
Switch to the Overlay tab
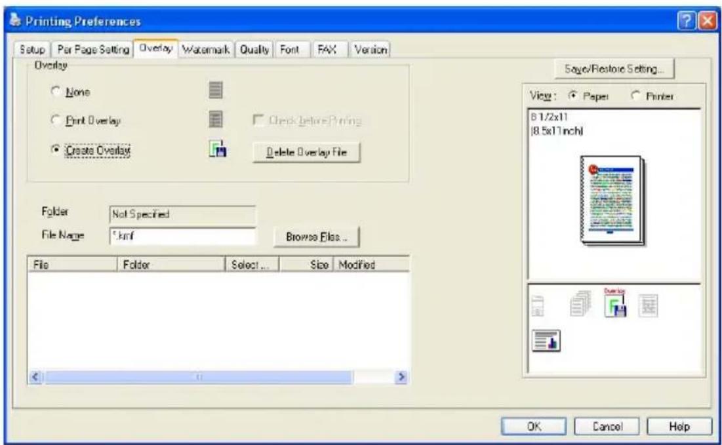[155, 48]
